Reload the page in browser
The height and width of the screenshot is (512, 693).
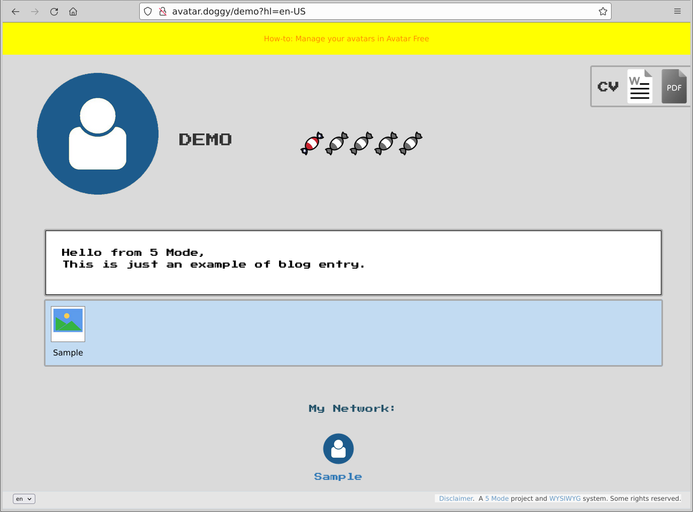(x=54, y=11)
